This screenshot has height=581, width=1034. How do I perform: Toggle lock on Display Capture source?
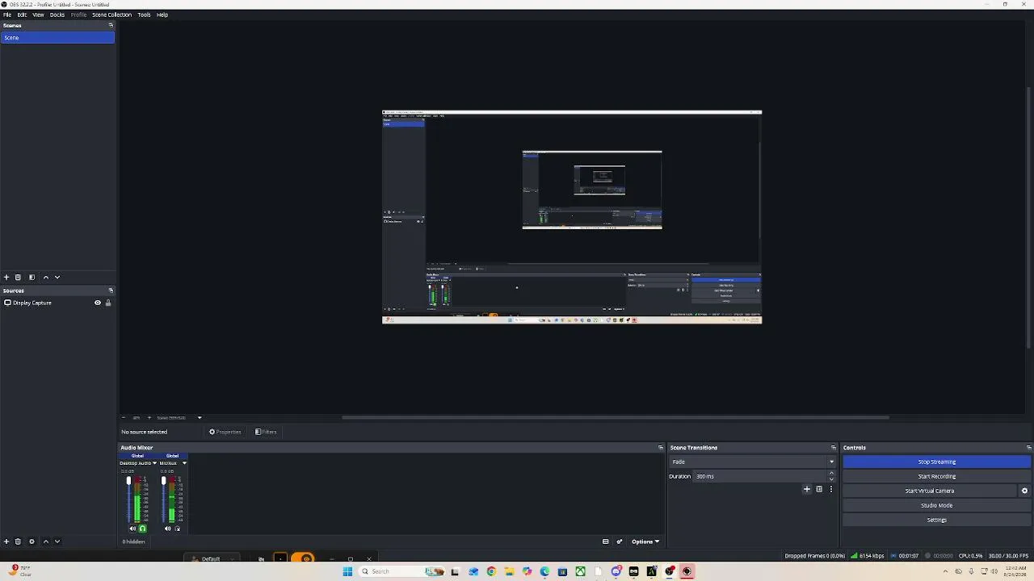[x=108, y=303]
